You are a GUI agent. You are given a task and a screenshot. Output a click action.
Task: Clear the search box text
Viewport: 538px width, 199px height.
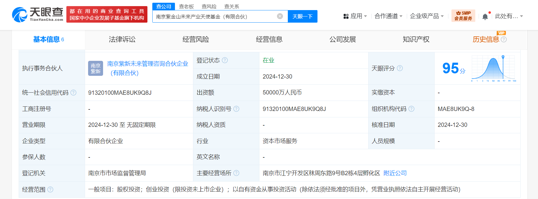click(x=280, y=16)
